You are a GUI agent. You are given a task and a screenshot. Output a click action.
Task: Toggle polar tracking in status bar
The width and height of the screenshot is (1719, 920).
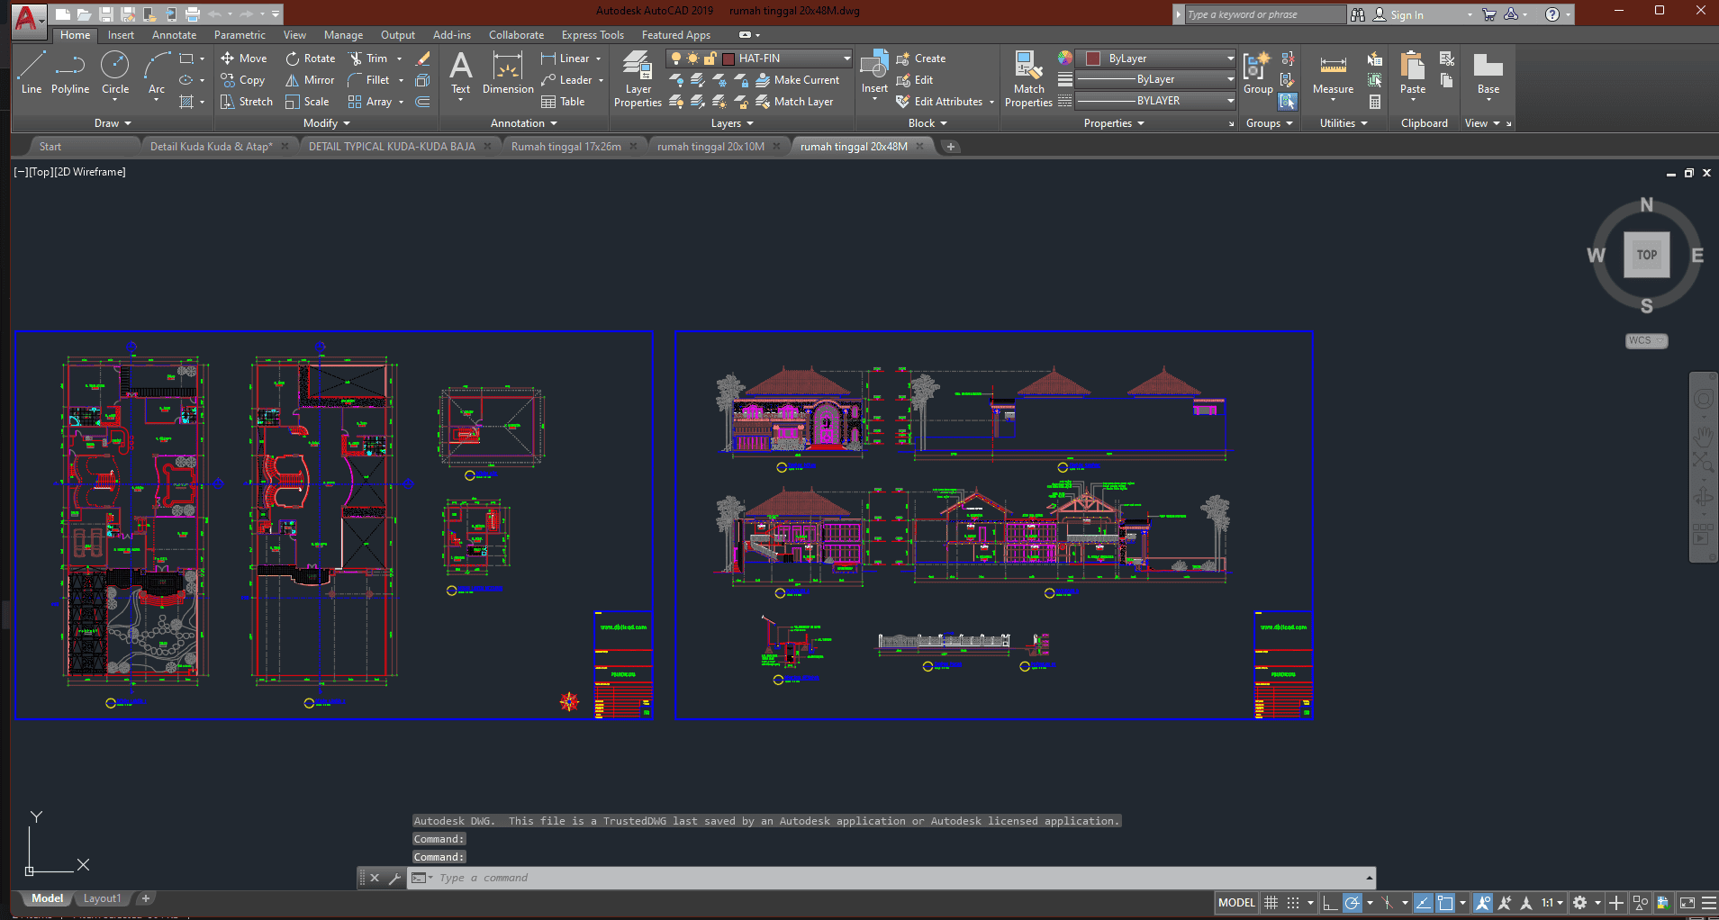pos(1352,903)
